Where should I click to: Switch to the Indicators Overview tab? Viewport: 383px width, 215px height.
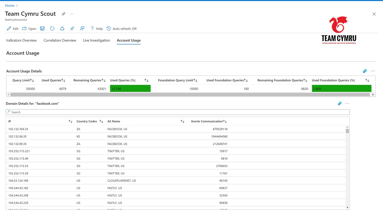click(x=22, y=40)
